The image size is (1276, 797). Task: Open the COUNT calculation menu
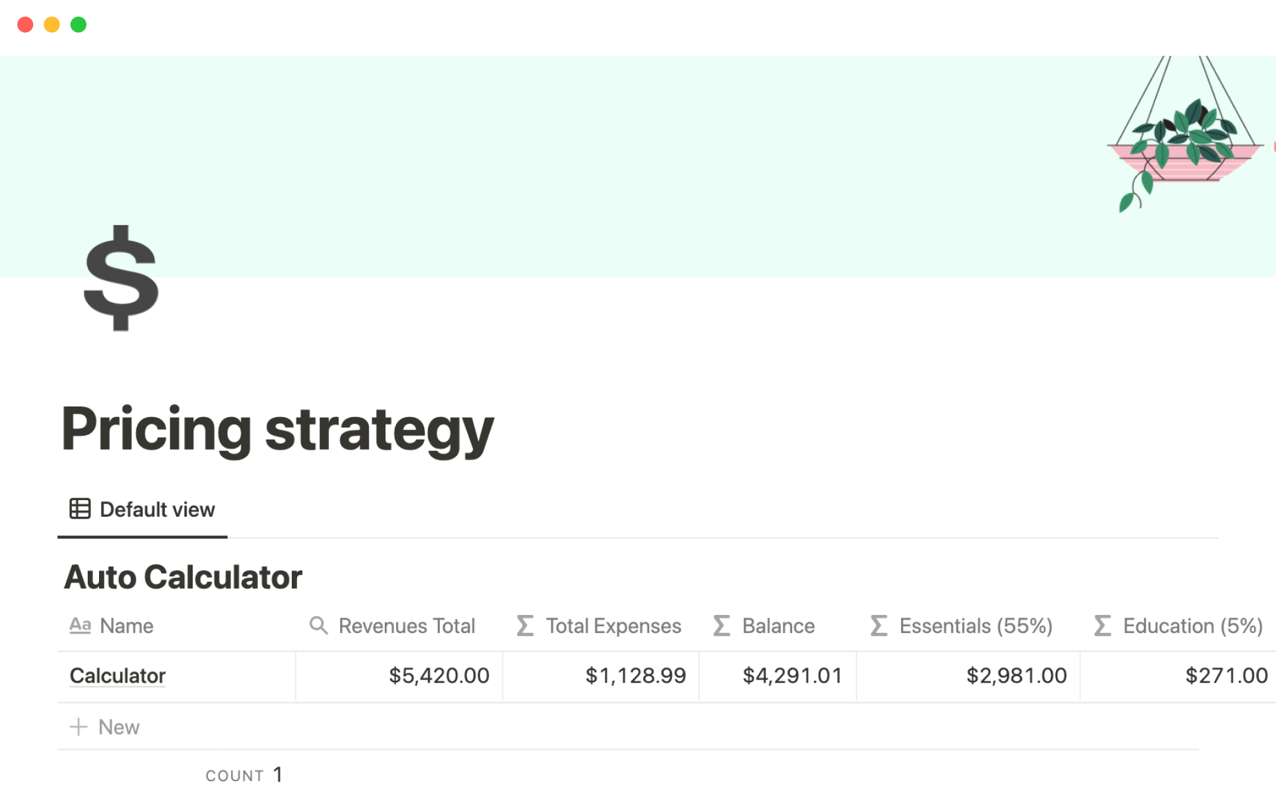point(244,775)
